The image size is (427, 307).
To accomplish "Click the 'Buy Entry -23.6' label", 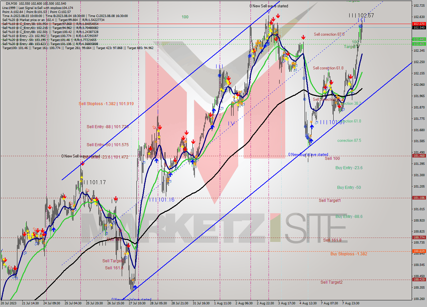I will pyautogui.click(x=349, y=168).
